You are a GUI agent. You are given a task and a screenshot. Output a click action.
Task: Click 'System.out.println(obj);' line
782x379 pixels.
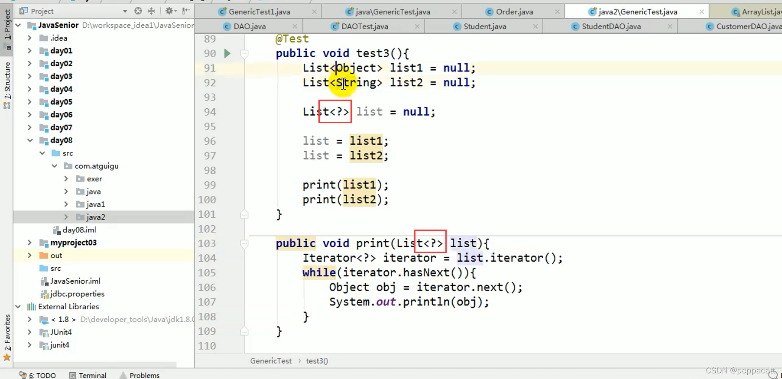point(409,302)
